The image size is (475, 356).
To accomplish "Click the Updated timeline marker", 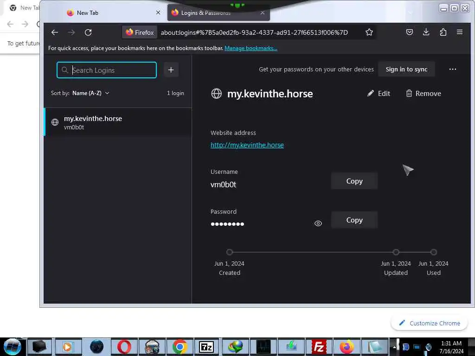I will click(x=396, y=252).
